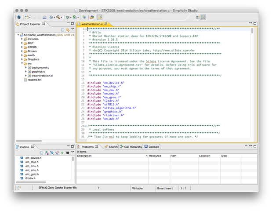Close the weatherstation.c editor tab

point(106,24)
